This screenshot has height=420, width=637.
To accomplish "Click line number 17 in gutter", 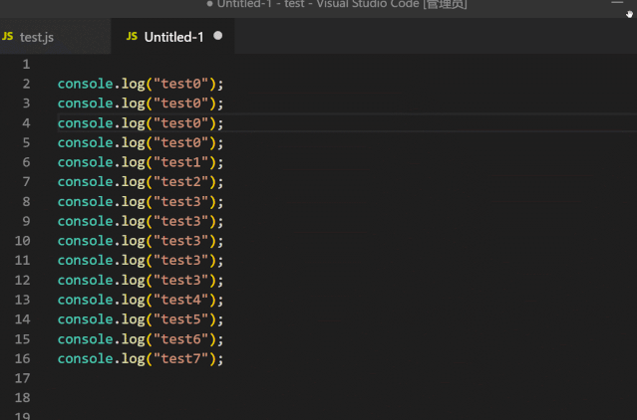I will click(x=22, y=378).
